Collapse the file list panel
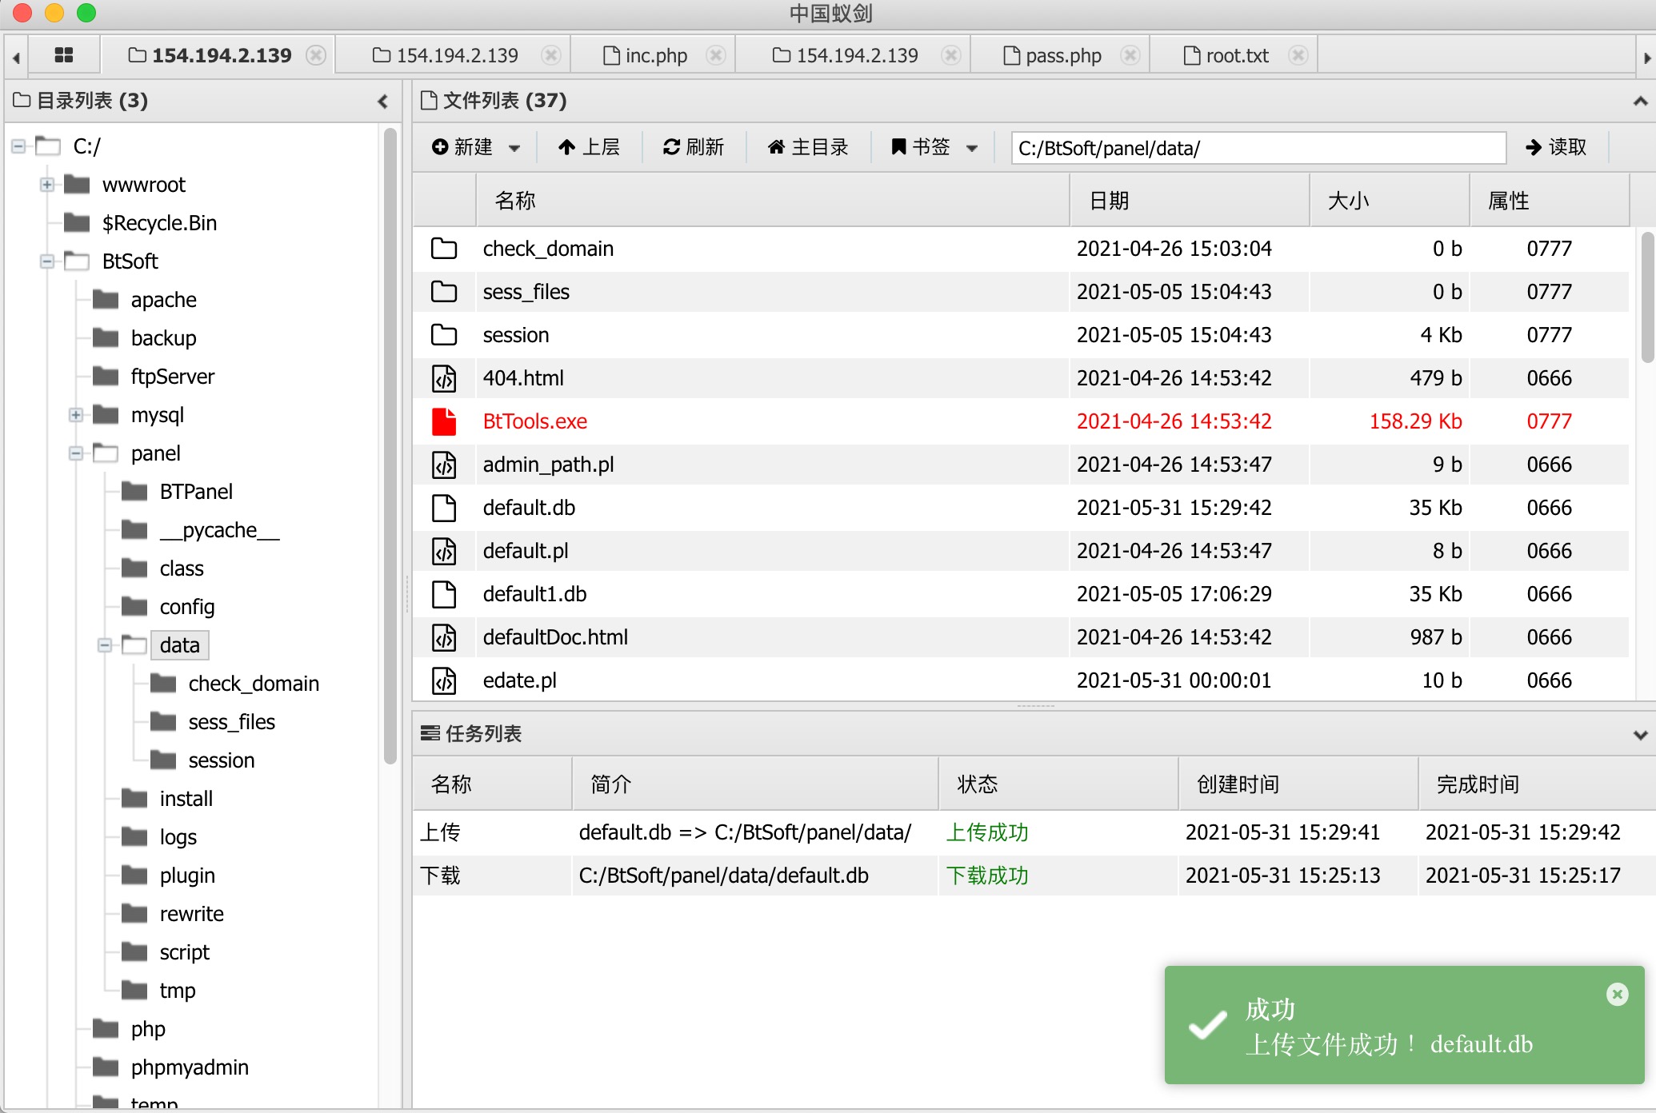Viewport: 1656px width, 1113px height. (1640, 101)
